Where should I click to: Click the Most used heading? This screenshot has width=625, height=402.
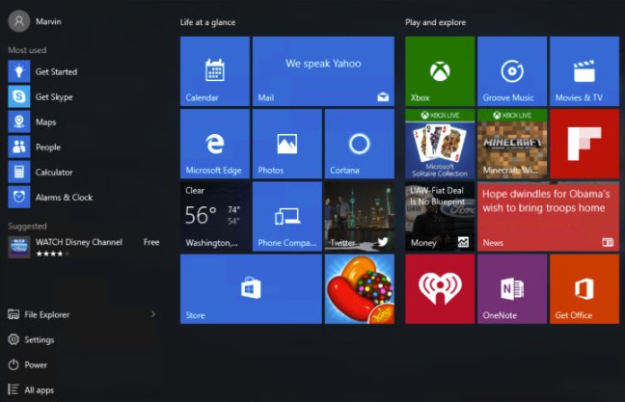click(x=27, y=50)
